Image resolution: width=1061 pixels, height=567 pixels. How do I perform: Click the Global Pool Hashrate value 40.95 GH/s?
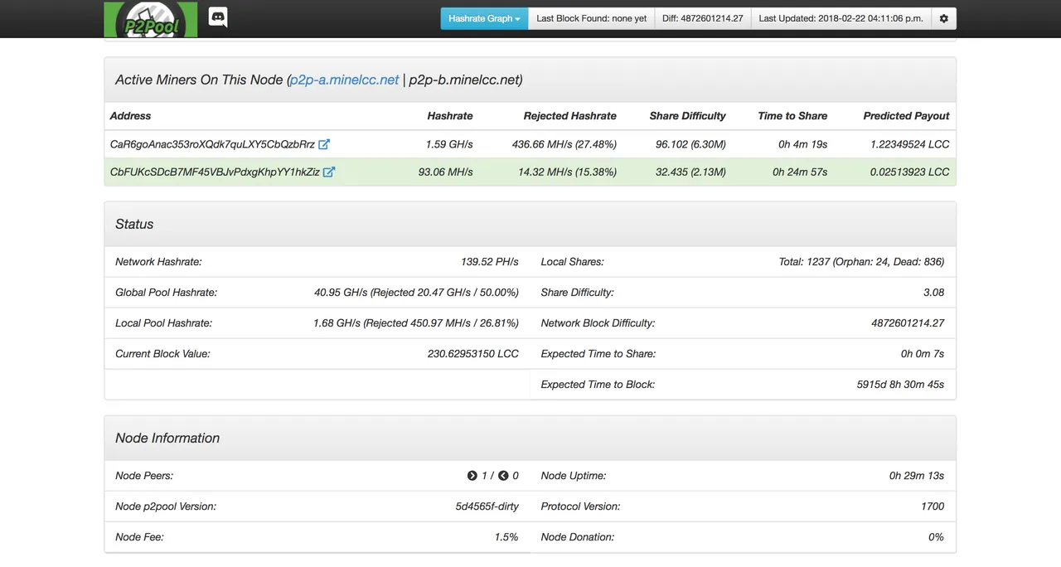(416, 293)
